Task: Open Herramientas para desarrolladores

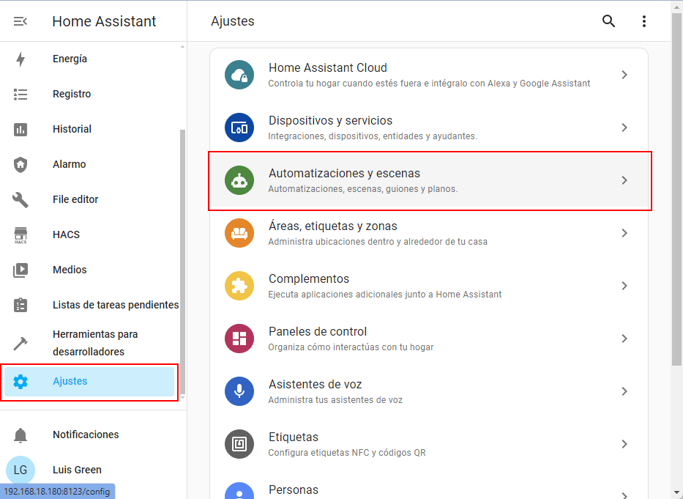Action: click(x=95, y=343)
